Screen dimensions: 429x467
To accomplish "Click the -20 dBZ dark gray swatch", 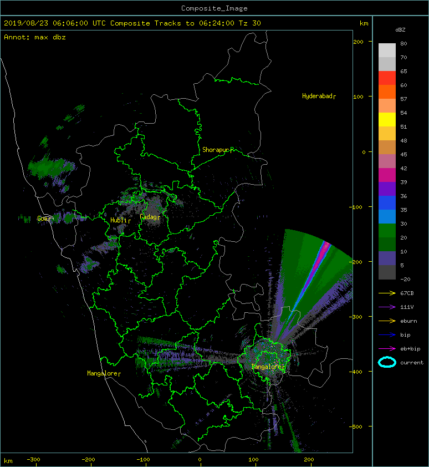I will pos(387,272).
